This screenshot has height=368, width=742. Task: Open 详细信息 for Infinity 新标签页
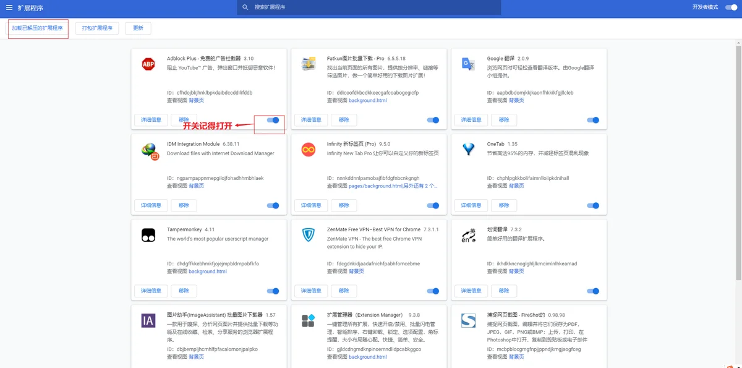point(311,205)
